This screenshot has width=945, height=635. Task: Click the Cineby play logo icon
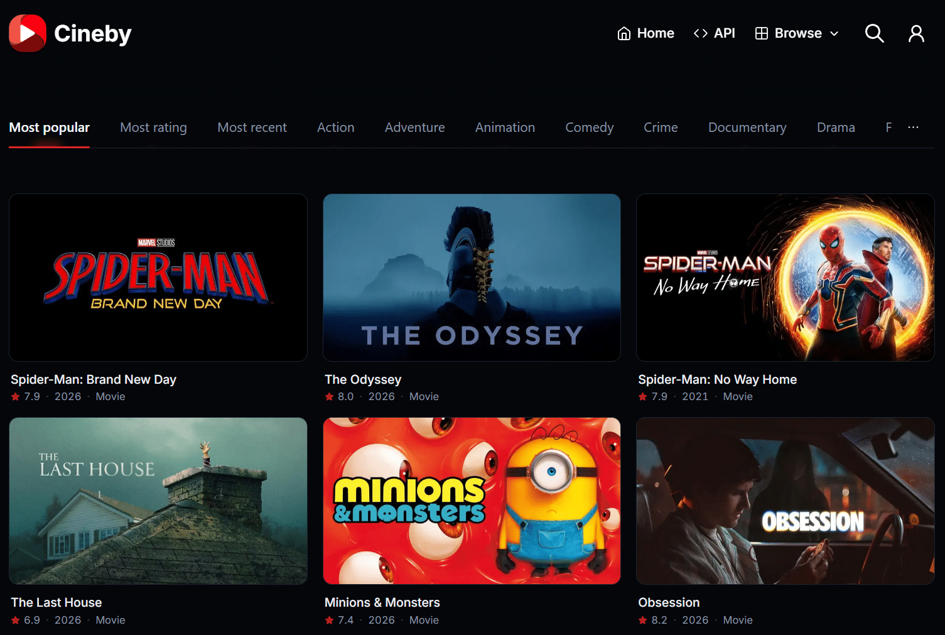[28, 33]
